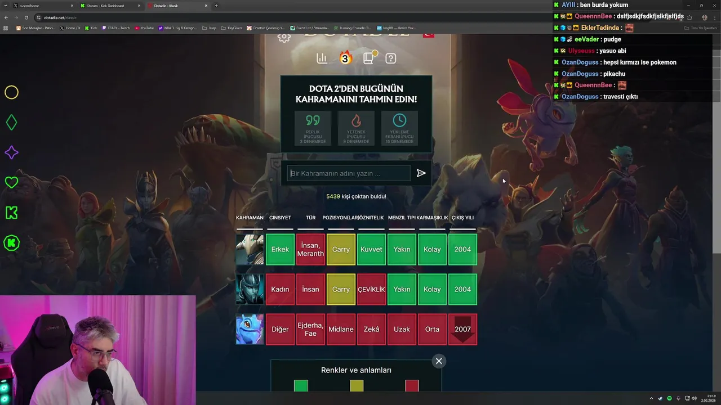This screenshot has height=405, width=721.
Task: Switch to the x.com/home browser tab
Action: [x=44, y=6]
